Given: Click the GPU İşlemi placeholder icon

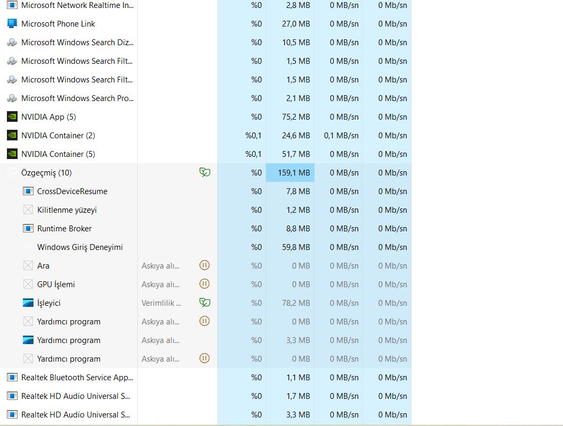Looking at the screenshot, I should (28, 284).
